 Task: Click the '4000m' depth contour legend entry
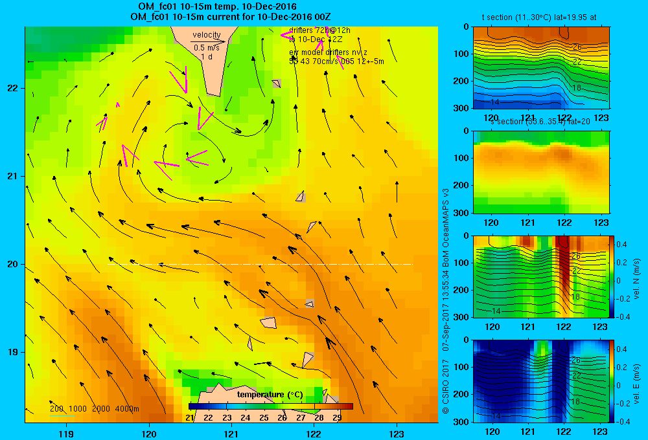(127, 409)
